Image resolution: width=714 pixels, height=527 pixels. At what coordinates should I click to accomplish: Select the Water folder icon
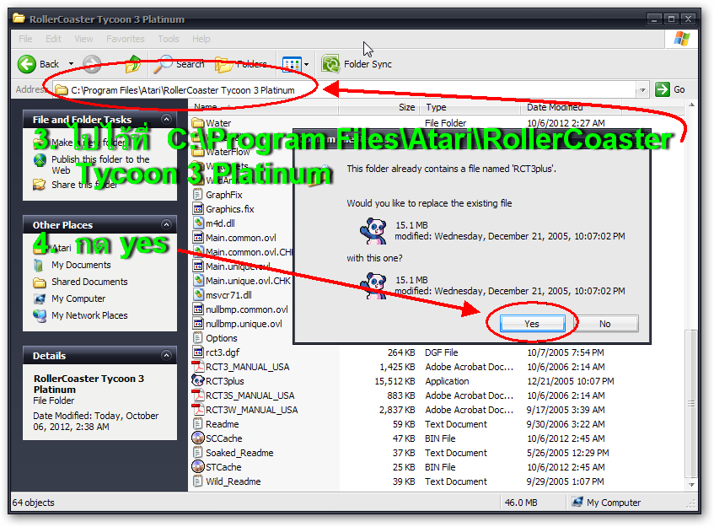click(197, 123)
